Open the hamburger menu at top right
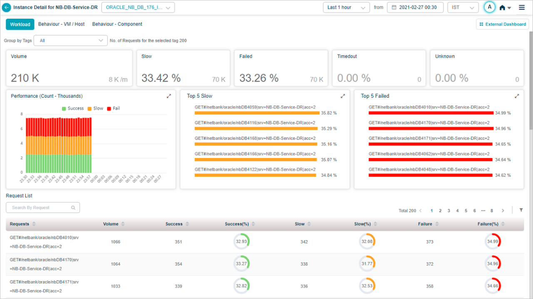 point(521,7)
